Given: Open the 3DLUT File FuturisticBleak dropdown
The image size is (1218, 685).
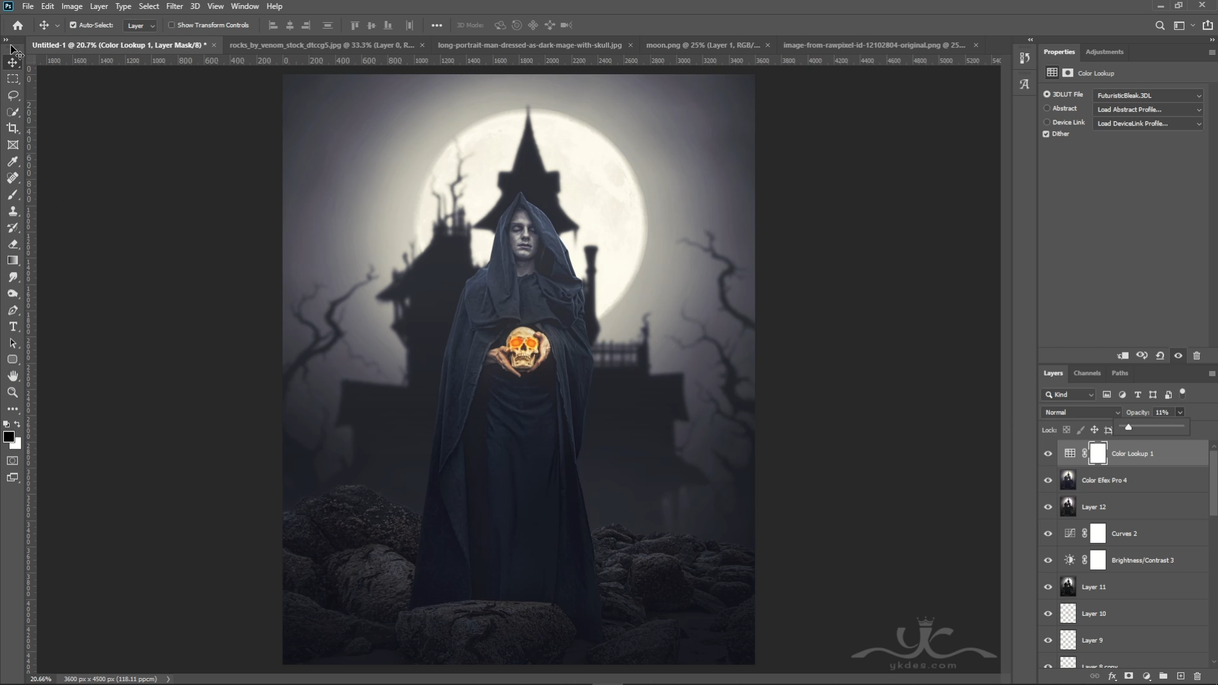Looking at the screenshot, I should (1148, 95).
